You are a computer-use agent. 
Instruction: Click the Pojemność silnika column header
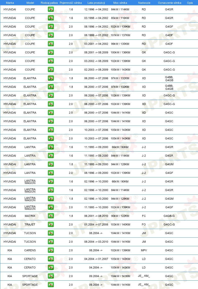71,3
